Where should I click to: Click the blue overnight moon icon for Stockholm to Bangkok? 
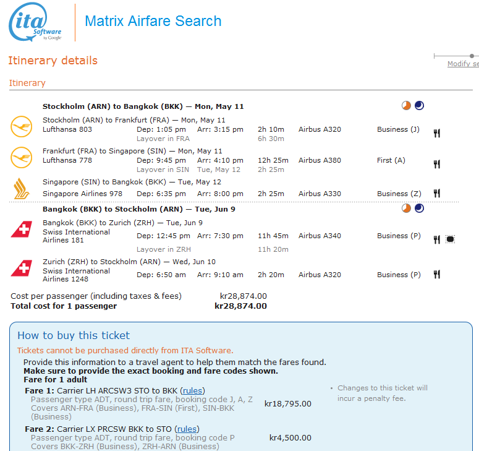(419, 106)
